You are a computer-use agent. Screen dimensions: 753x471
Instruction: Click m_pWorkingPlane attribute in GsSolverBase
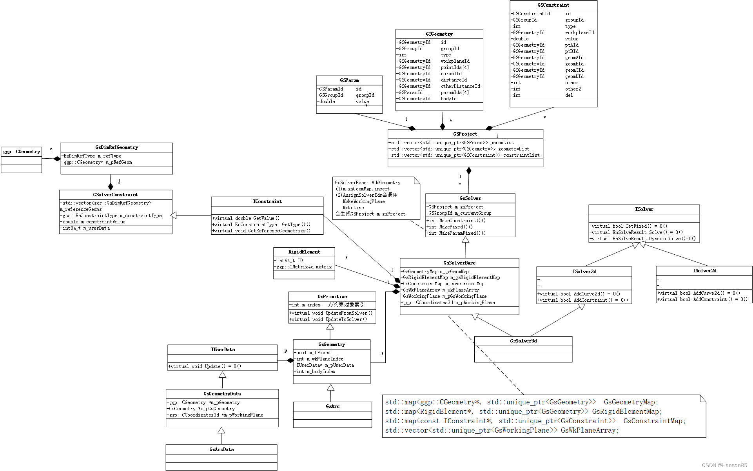pos(448,303)
